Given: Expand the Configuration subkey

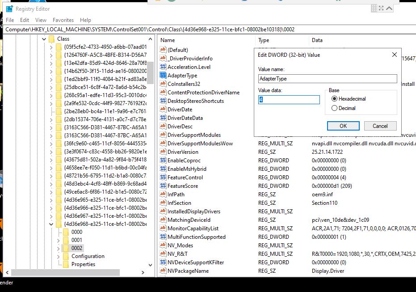Looking at the screenshot, I should pyautogui.click(x=59, y=256).
